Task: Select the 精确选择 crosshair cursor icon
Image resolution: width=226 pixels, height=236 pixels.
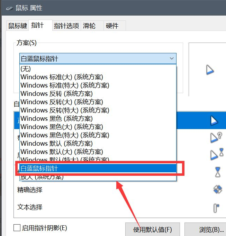Action: pos(217,189)
